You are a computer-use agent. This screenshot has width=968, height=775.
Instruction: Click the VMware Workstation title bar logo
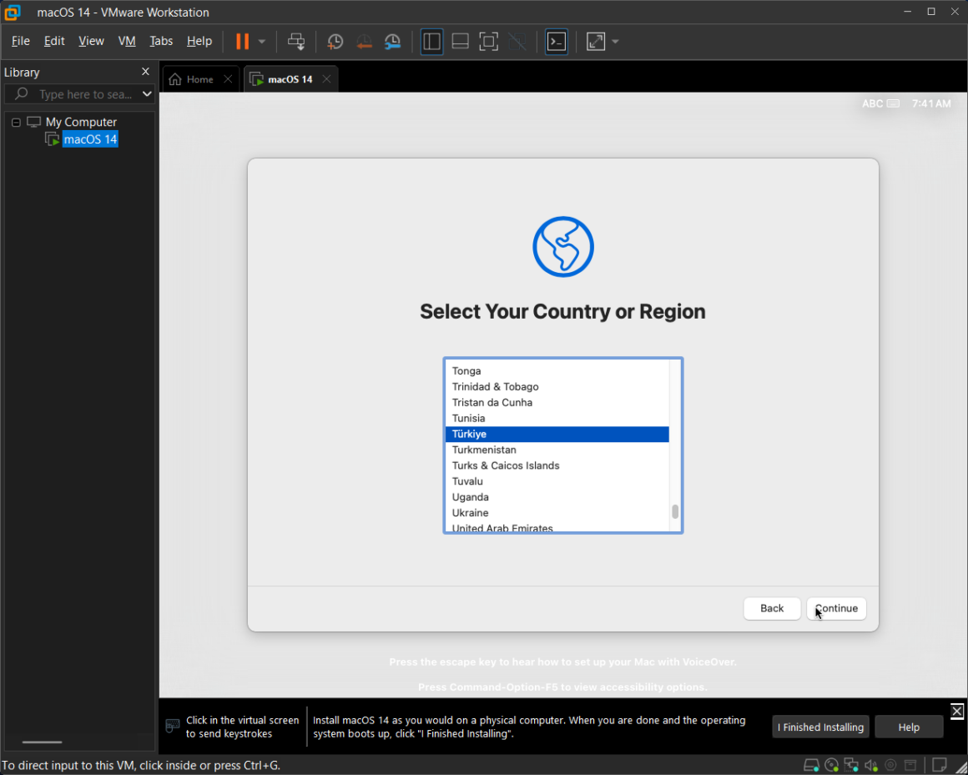click(13, 13)
